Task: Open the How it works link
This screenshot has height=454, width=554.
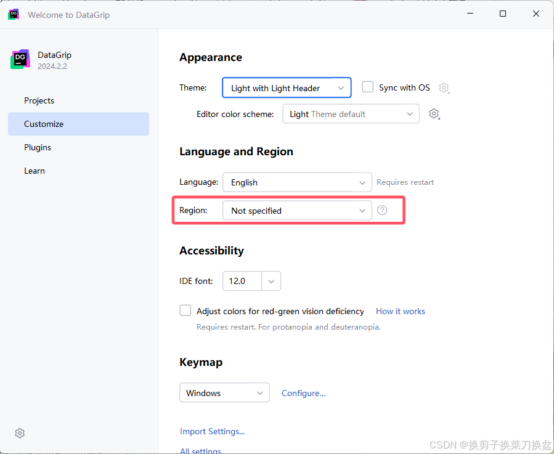Action: [401, 311]
